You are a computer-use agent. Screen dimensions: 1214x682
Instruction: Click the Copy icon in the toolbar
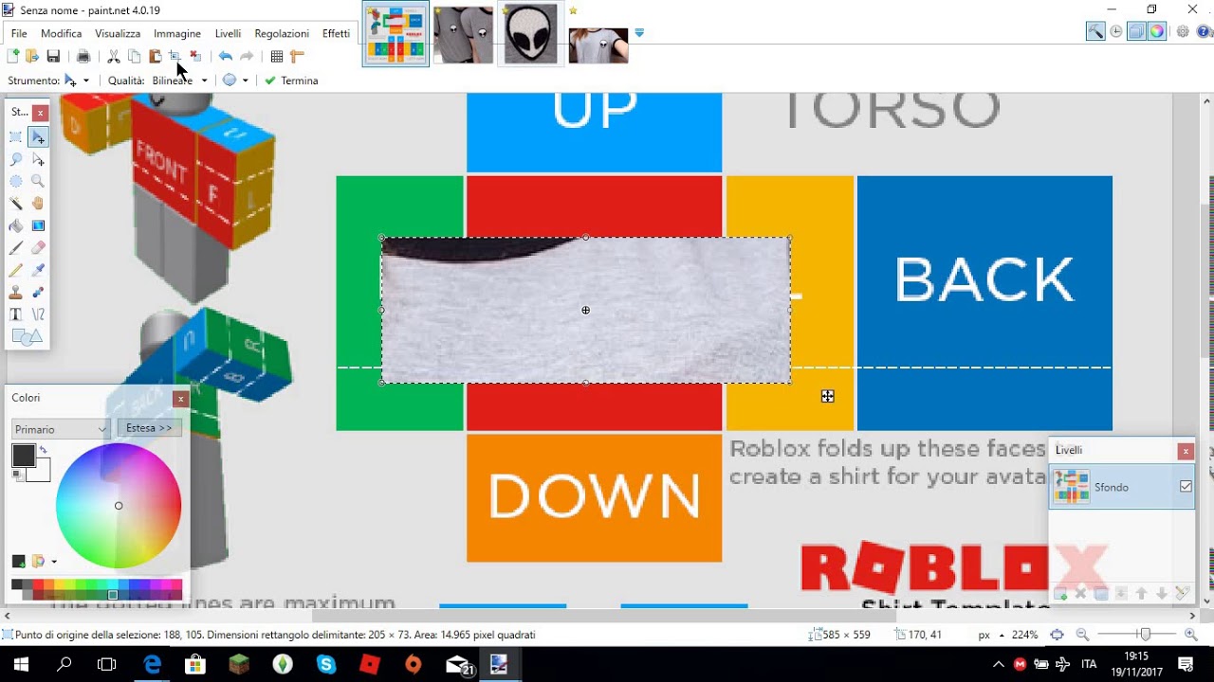[x=134, y=57]
